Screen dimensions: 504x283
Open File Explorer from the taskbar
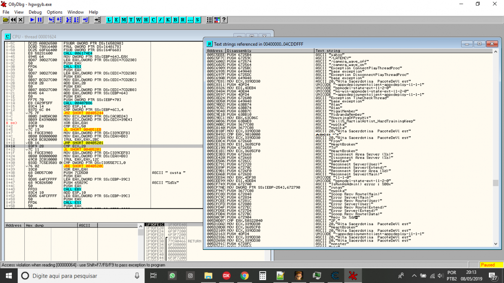[x=208, y=275]
